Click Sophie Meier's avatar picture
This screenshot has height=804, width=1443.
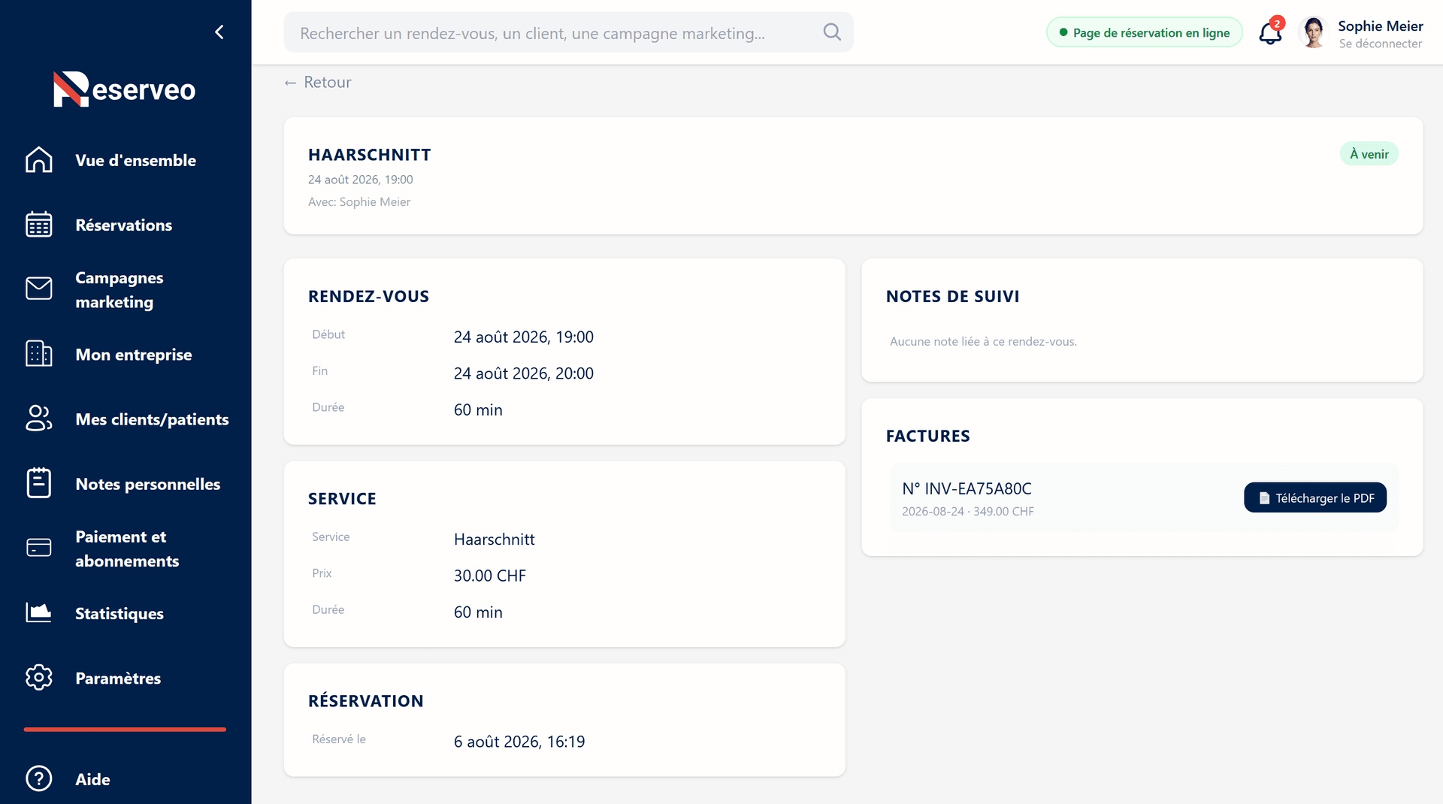(x=1314, y=32)
